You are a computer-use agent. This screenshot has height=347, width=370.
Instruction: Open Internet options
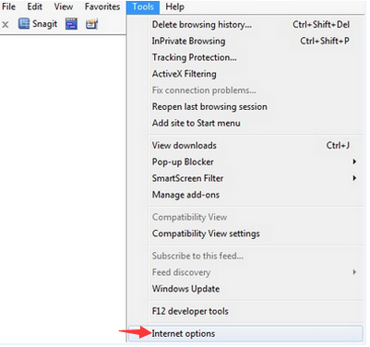[245, 334]
